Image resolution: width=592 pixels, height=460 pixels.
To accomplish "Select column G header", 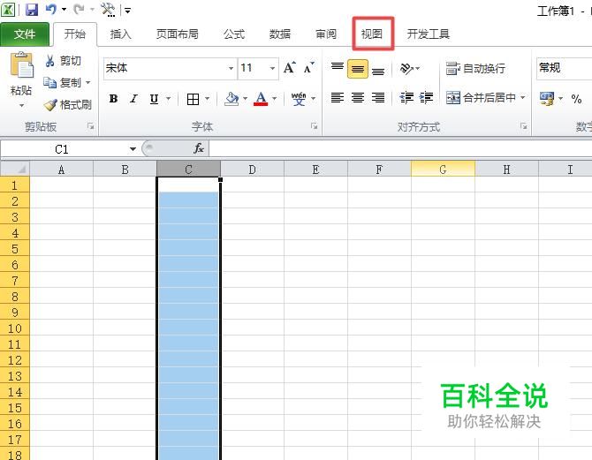I will click(x=443, y=170).
